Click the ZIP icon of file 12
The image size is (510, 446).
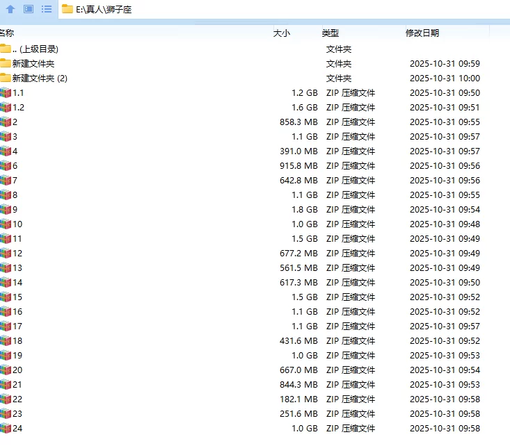(6, 254)
